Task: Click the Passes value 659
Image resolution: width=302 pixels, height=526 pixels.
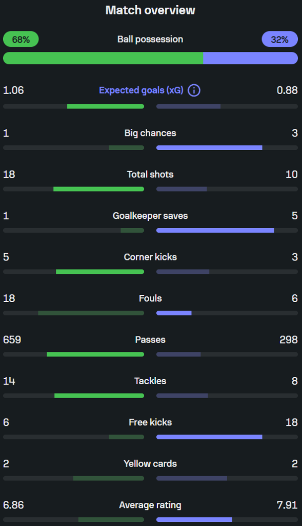Action: tap(12, 340)
